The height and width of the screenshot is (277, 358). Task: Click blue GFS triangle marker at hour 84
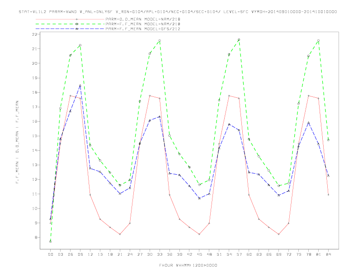(328, 176)
